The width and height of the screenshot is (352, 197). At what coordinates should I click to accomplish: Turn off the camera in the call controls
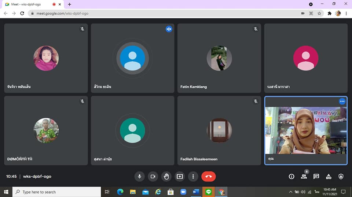[x=153, y=177]
